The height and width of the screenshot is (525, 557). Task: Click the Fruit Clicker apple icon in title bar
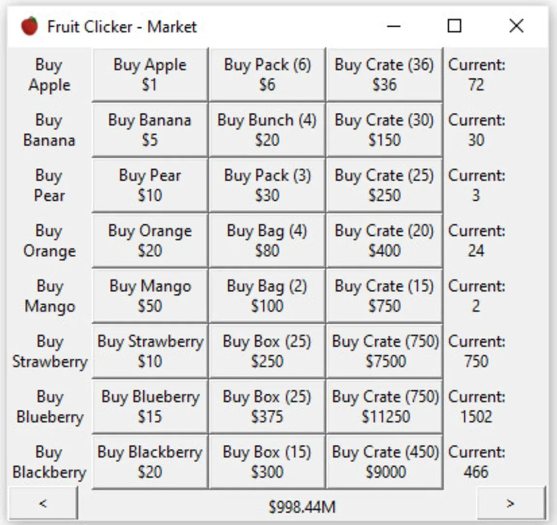[29, 26]
